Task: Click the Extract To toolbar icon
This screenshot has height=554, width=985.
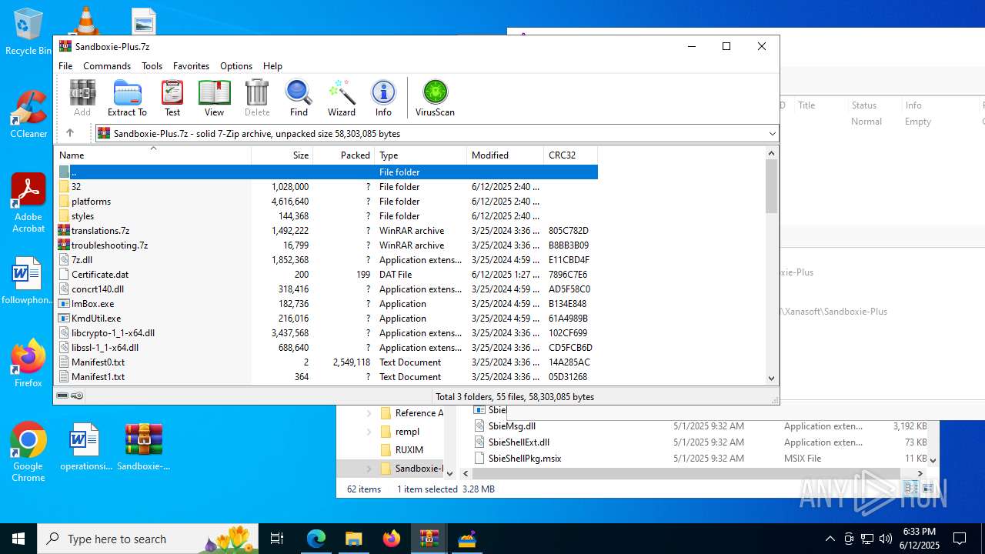Action: coord(127,98)
